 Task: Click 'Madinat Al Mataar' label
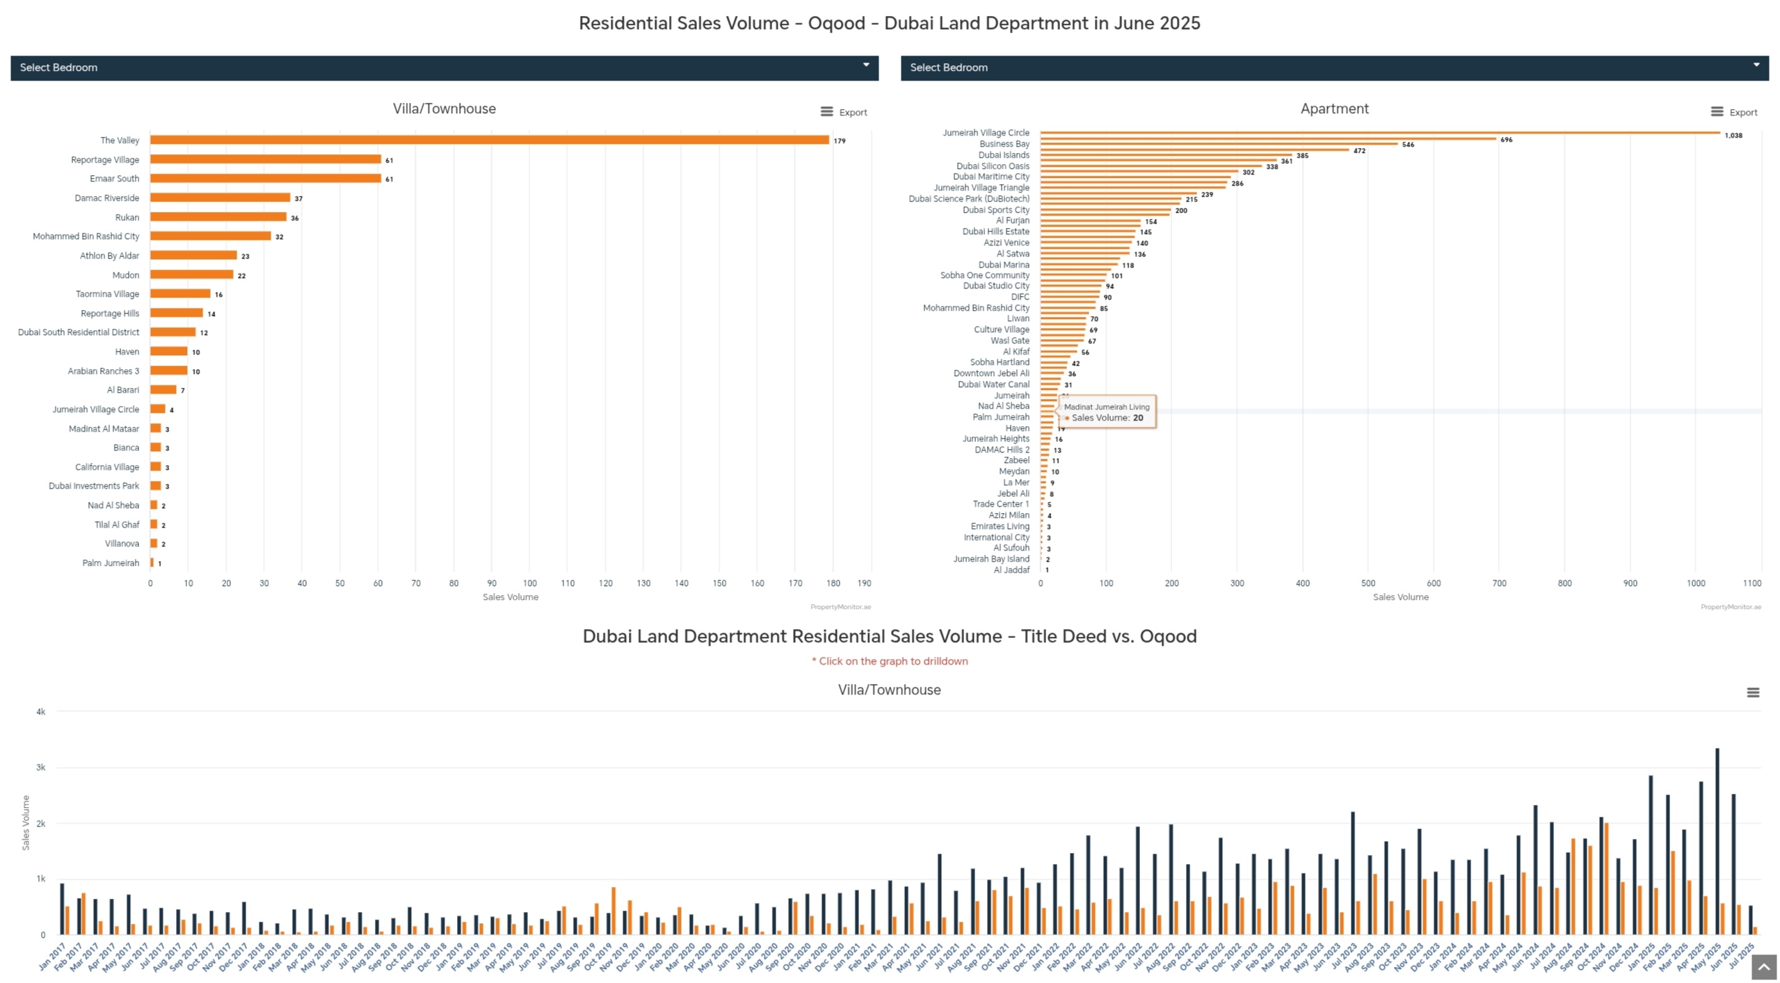104,429
